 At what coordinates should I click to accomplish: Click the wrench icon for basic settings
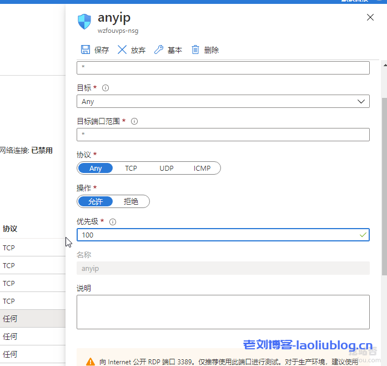[x=159, y=50]
